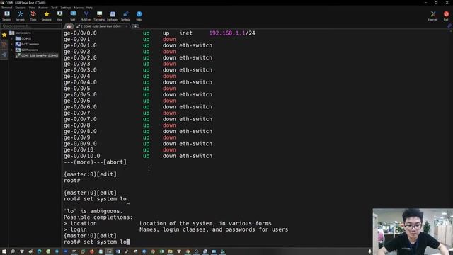Select the sidebar Sessions star icon
The width and height of the screenshot is (453, 255).
(x=4, y=35)
